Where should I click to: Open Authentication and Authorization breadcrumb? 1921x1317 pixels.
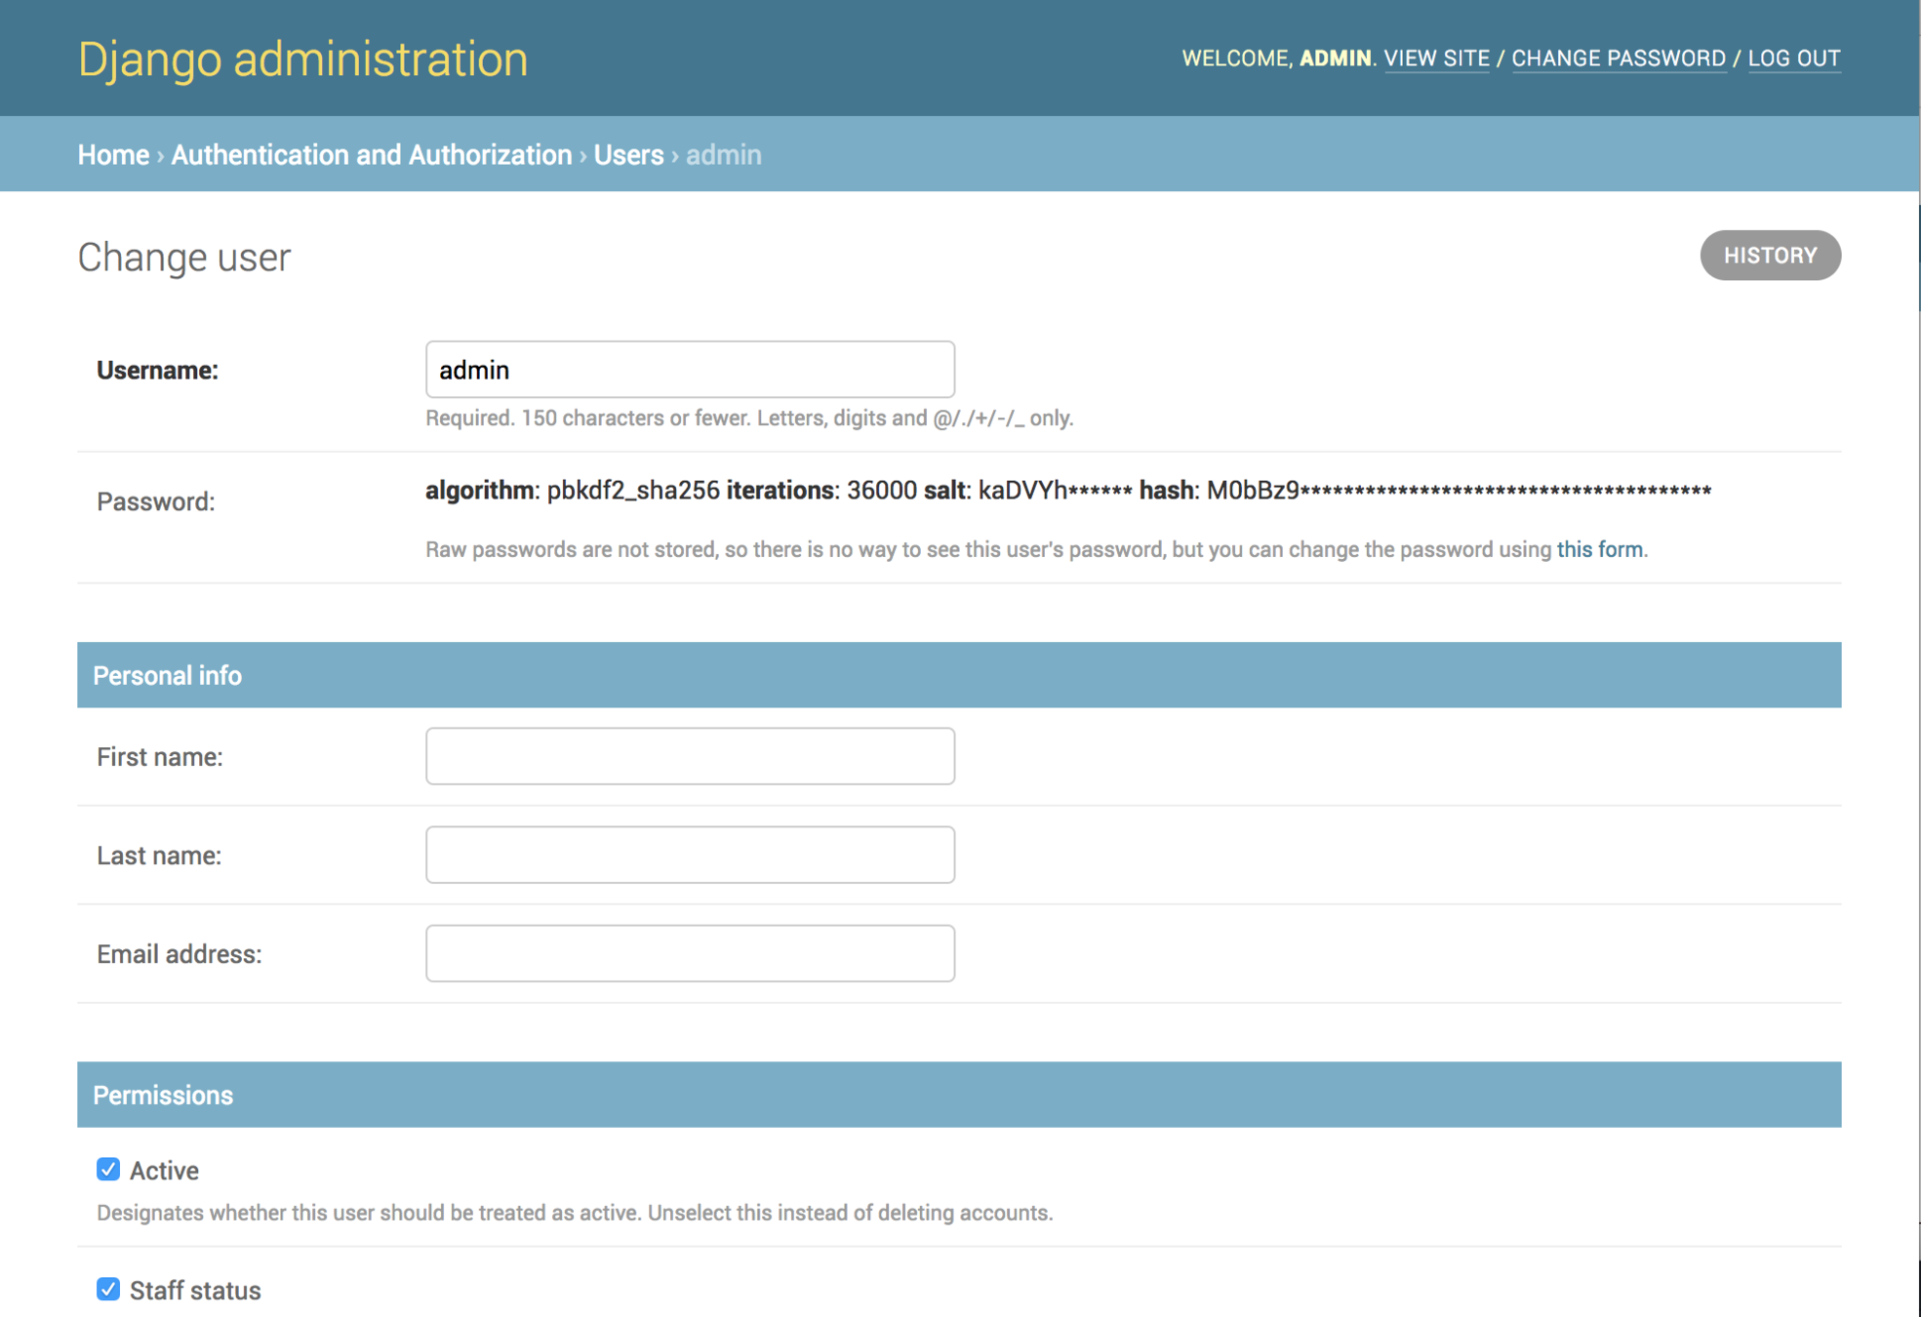[x=371, y=155]
